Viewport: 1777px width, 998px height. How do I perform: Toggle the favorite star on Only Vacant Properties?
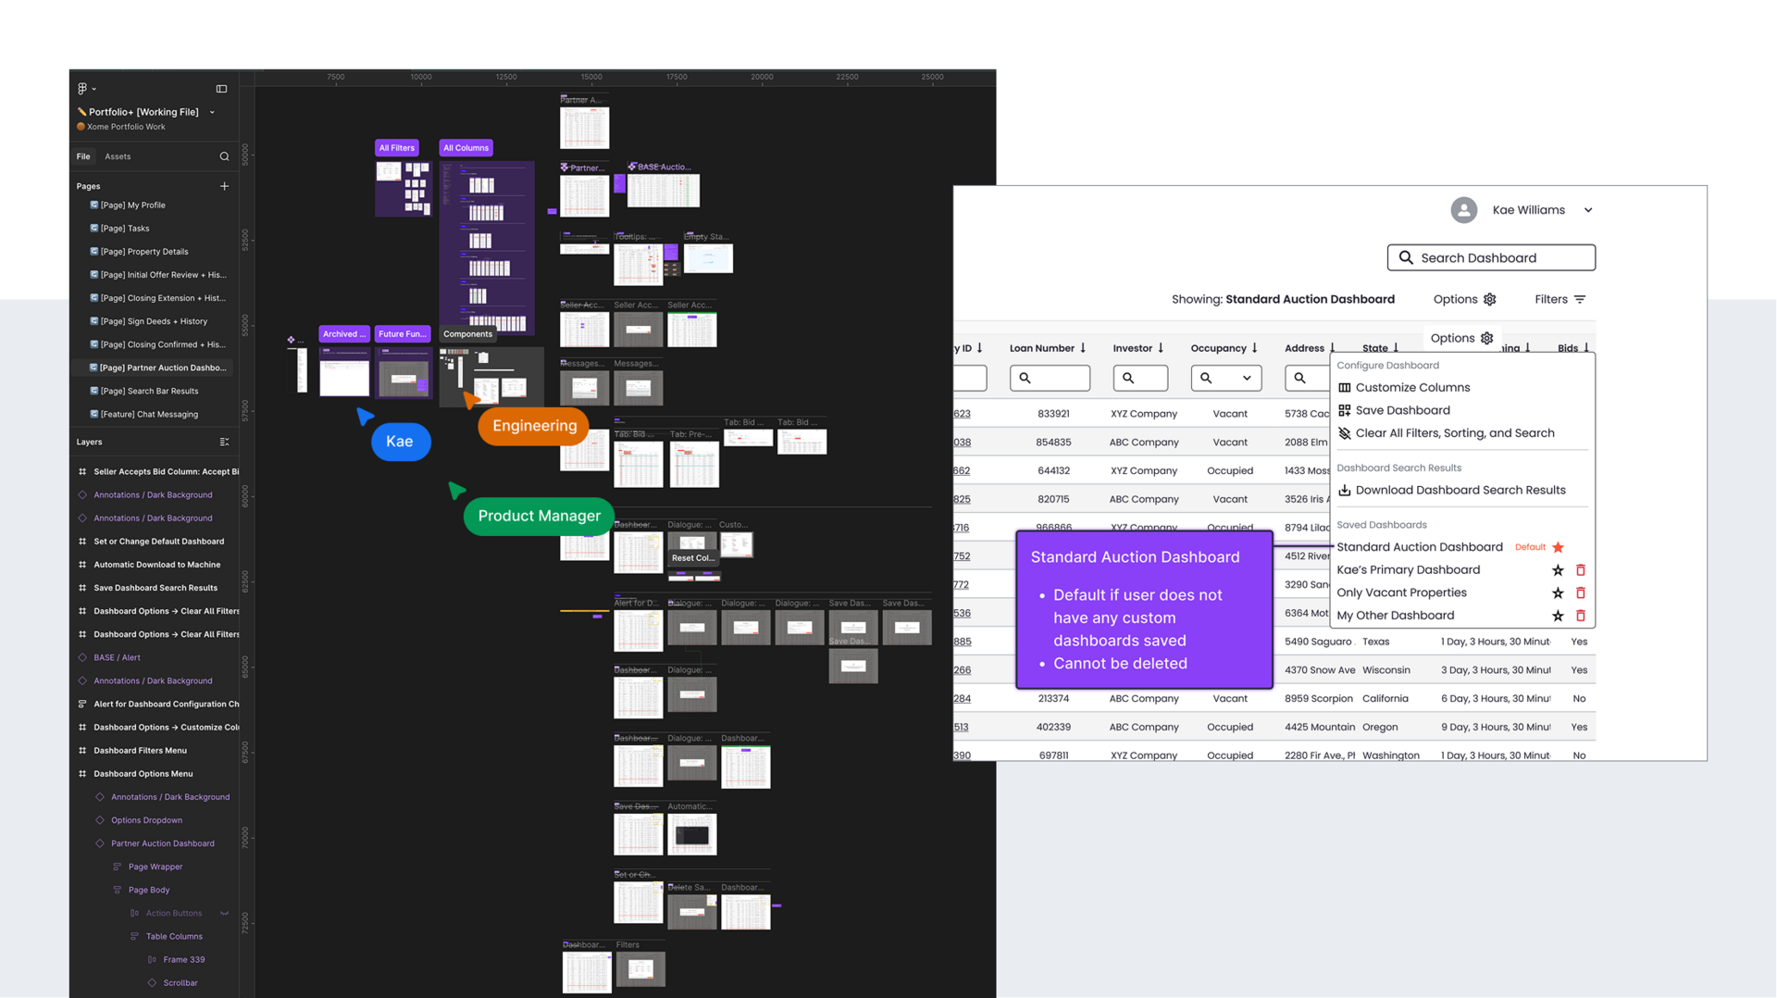[x=1558, y=593]
